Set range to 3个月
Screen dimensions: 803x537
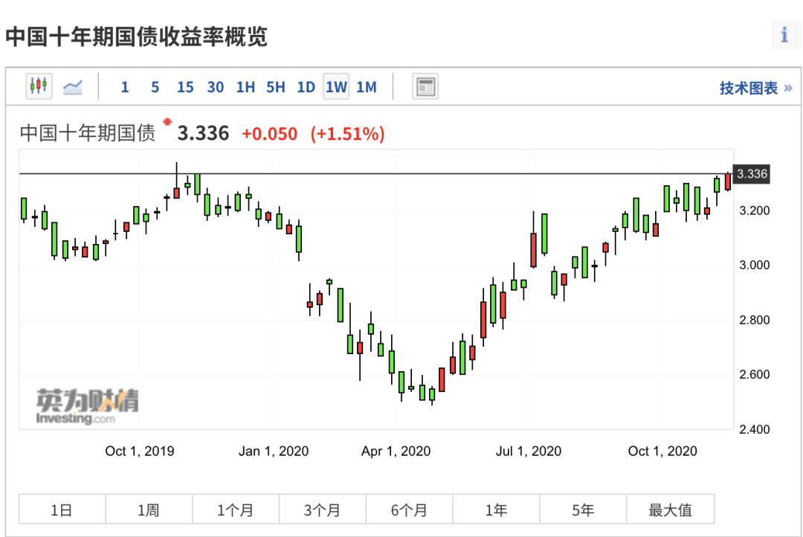tap(323, 509)
